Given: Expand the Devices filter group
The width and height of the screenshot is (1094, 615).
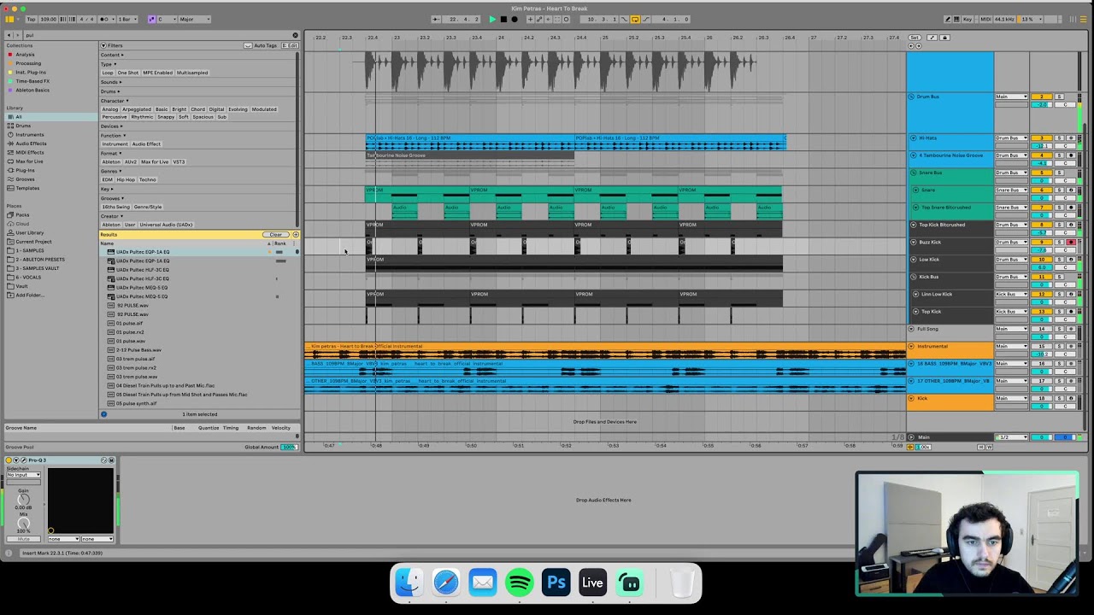Looking at the screenshot, I should (x=111, y=126).
